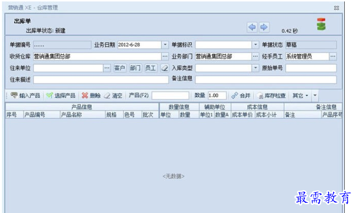355x213 pixels.
Task: Open toolbar overflow arrow after 其它
Action: click(x=315, y=96)
